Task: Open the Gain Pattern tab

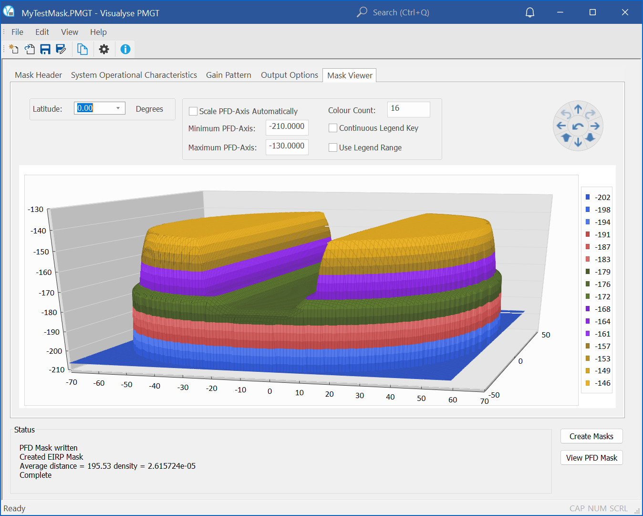Action: tap(228, 75)
